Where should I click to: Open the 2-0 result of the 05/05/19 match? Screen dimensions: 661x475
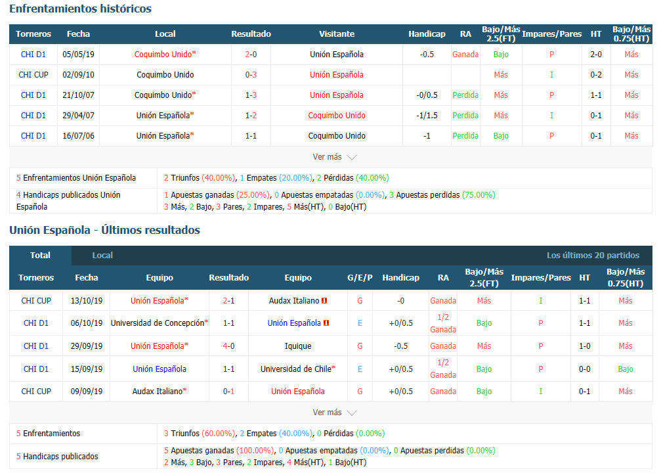[x=251, y=55]
